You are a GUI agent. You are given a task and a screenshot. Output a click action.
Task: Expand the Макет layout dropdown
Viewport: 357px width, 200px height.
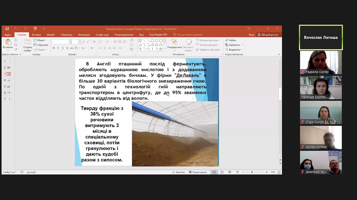[x=40, y=40]
